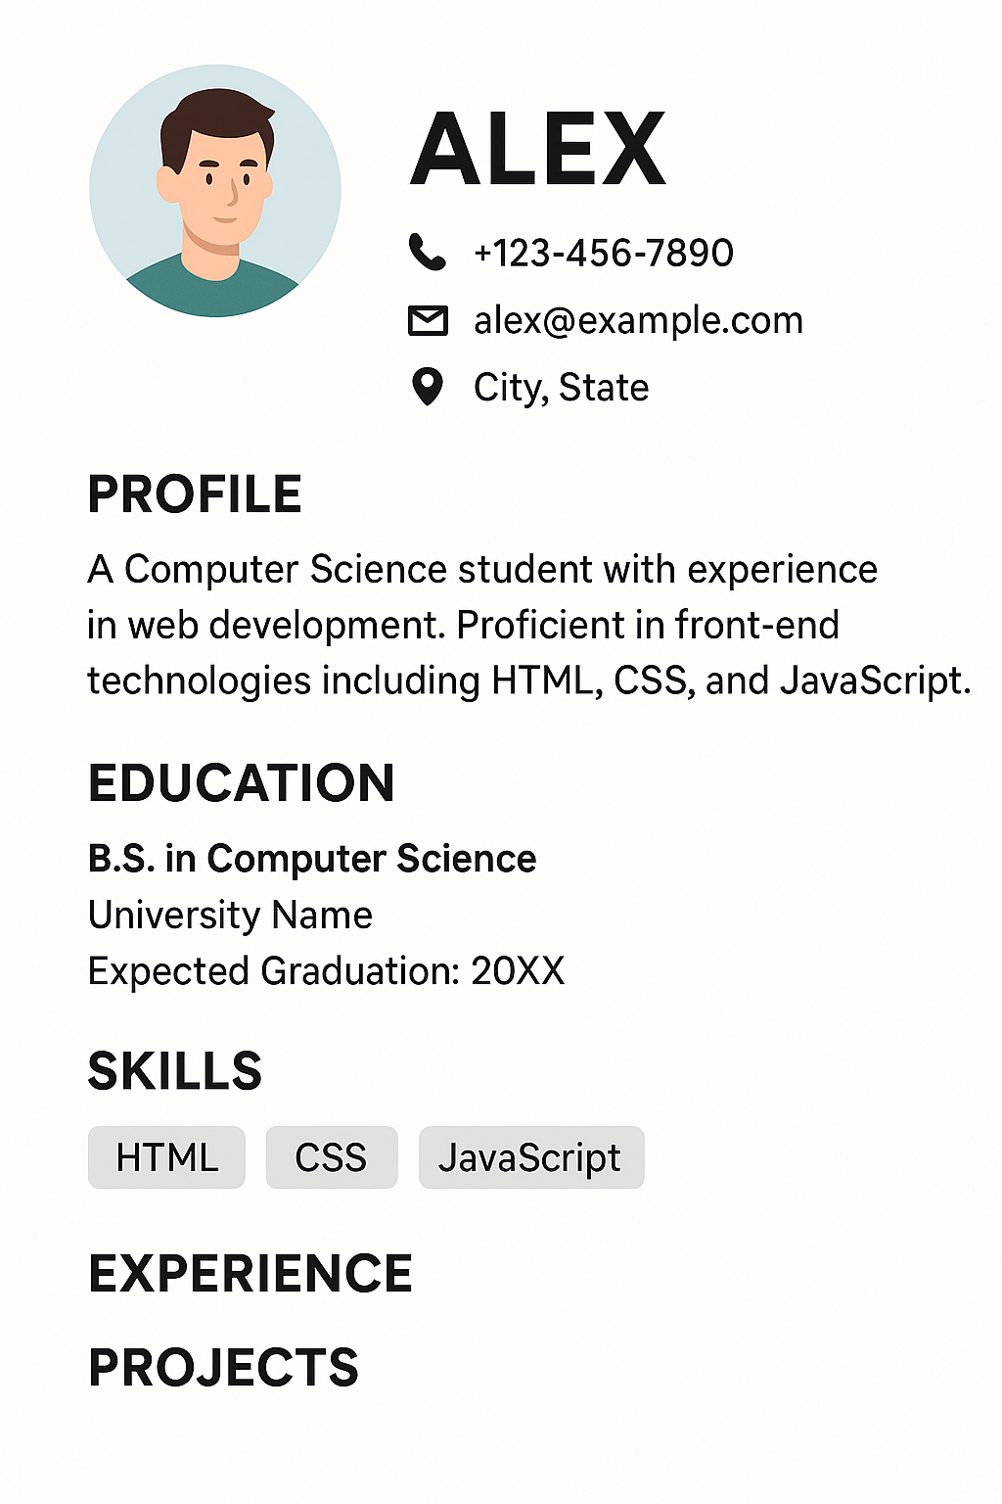
Task: Click the ALEX name heading
Action: click(x=538, y=149)
